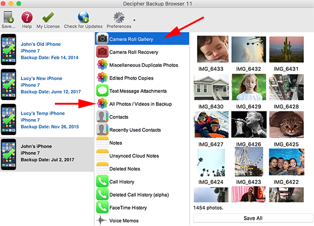The image size is (314, 226).
Task: Select the Call History label
Action: tap(122, 182)
